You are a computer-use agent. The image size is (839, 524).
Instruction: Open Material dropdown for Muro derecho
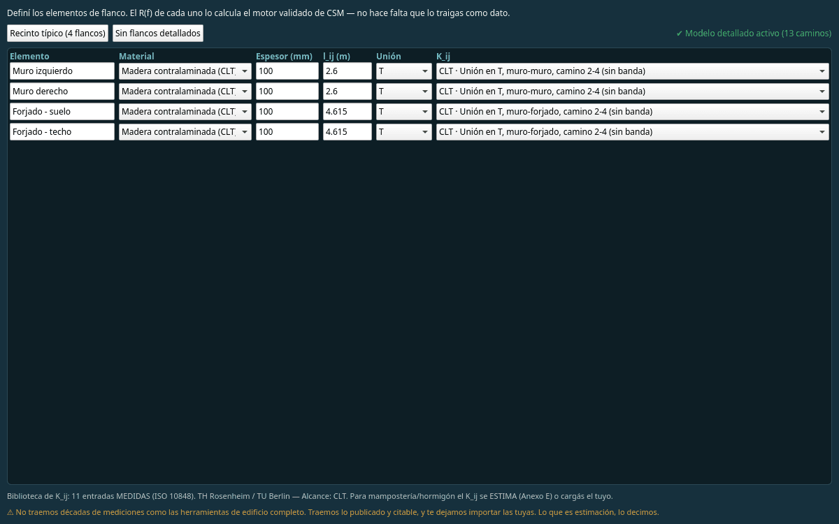(185, 91)
